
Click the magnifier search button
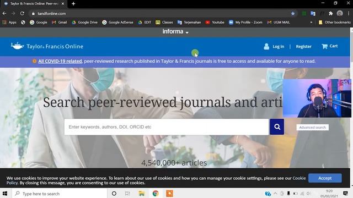(x=277, y=127)
